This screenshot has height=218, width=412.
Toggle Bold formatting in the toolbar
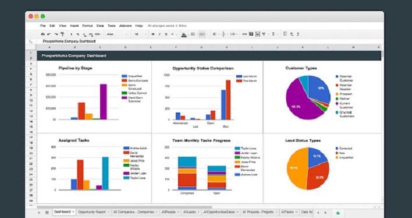(152, 34)
